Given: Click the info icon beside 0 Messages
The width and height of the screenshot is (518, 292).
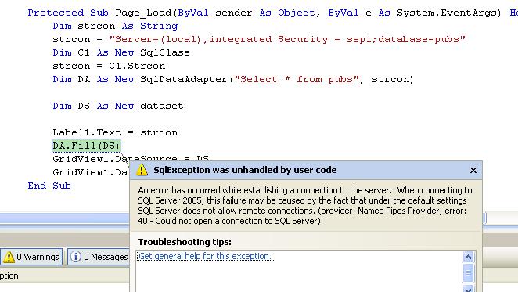Looking at the screenshot, I should (x=76, y=257).
